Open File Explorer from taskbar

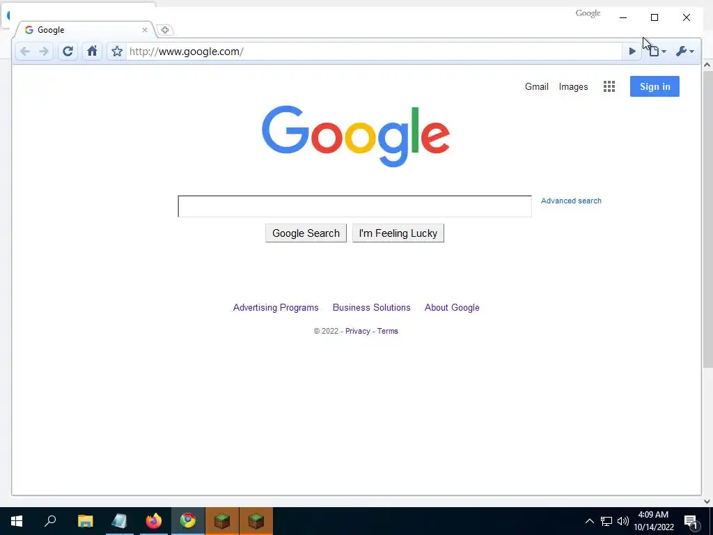click(x=85, y=521)
